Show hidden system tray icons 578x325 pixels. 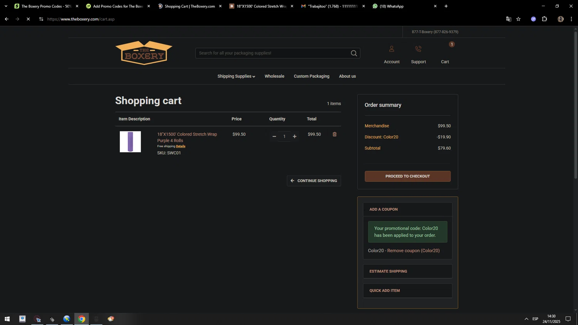click(526, 319)
